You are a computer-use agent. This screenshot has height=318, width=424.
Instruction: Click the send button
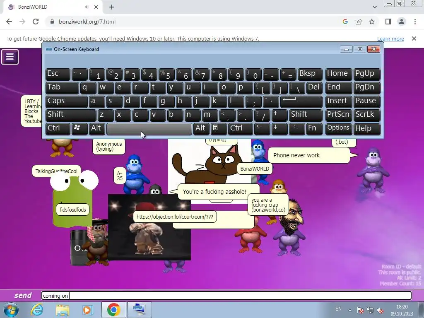(23, 295)
